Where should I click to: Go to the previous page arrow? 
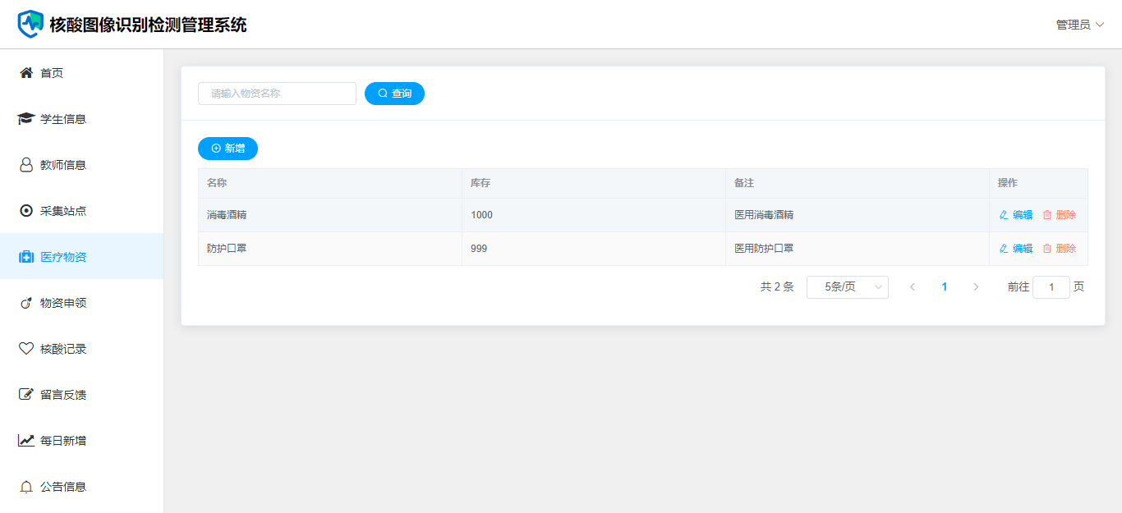912,287
